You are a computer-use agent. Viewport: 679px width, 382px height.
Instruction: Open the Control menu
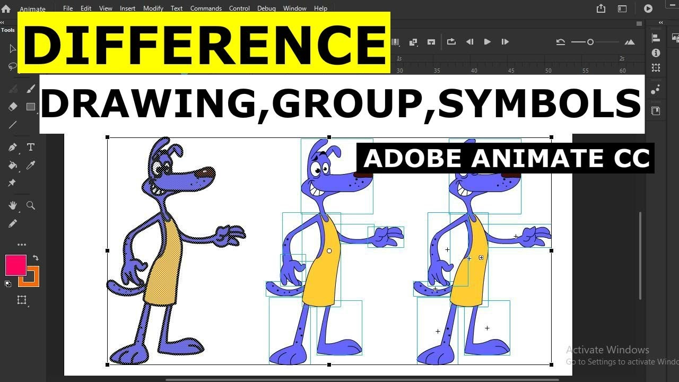(239, 8)
